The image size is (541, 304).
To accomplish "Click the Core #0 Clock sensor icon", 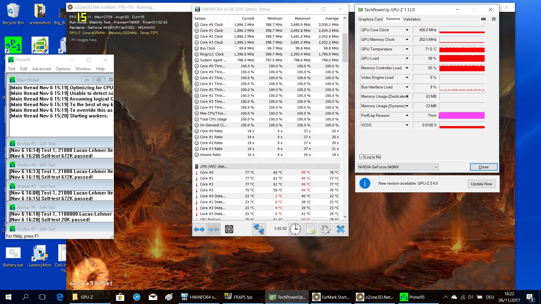I will pyautogui.click(x=197, y=25).
